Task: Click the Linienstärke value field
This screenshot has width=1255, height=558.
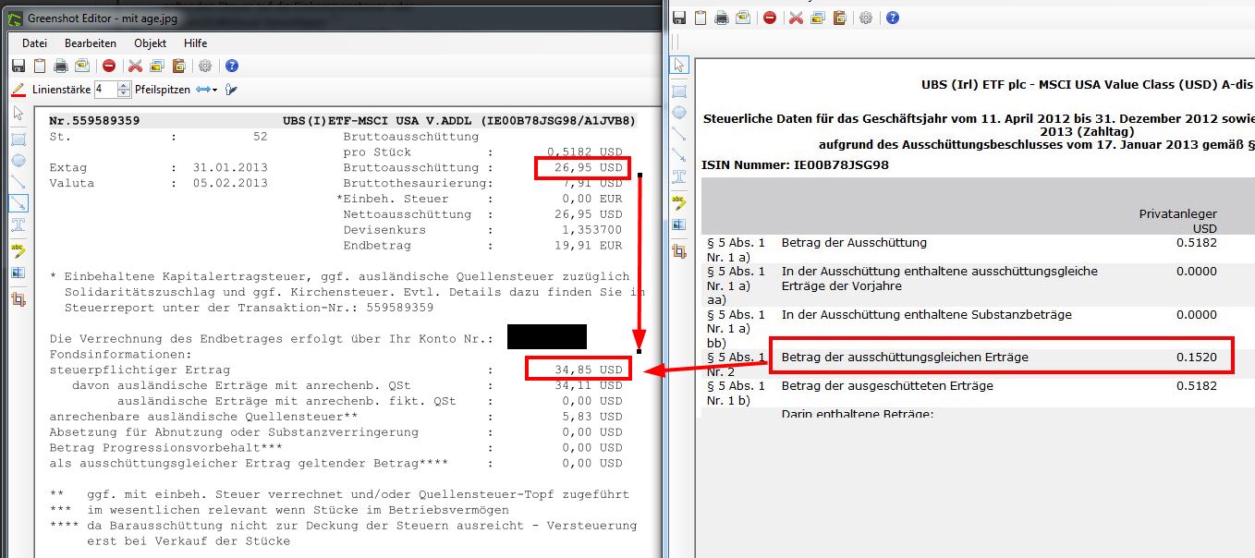Action: [x=104, y=90]
